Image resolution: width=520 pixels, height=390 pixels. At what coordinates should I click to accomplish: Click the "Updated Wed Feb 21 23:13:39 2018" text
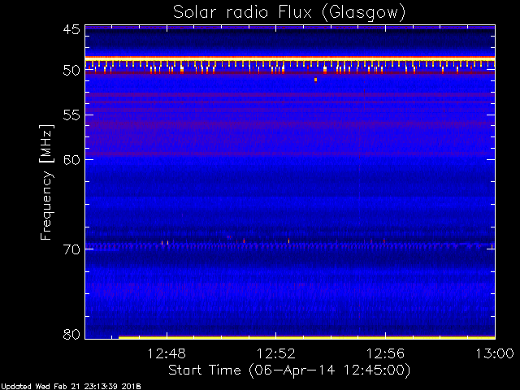71,387
